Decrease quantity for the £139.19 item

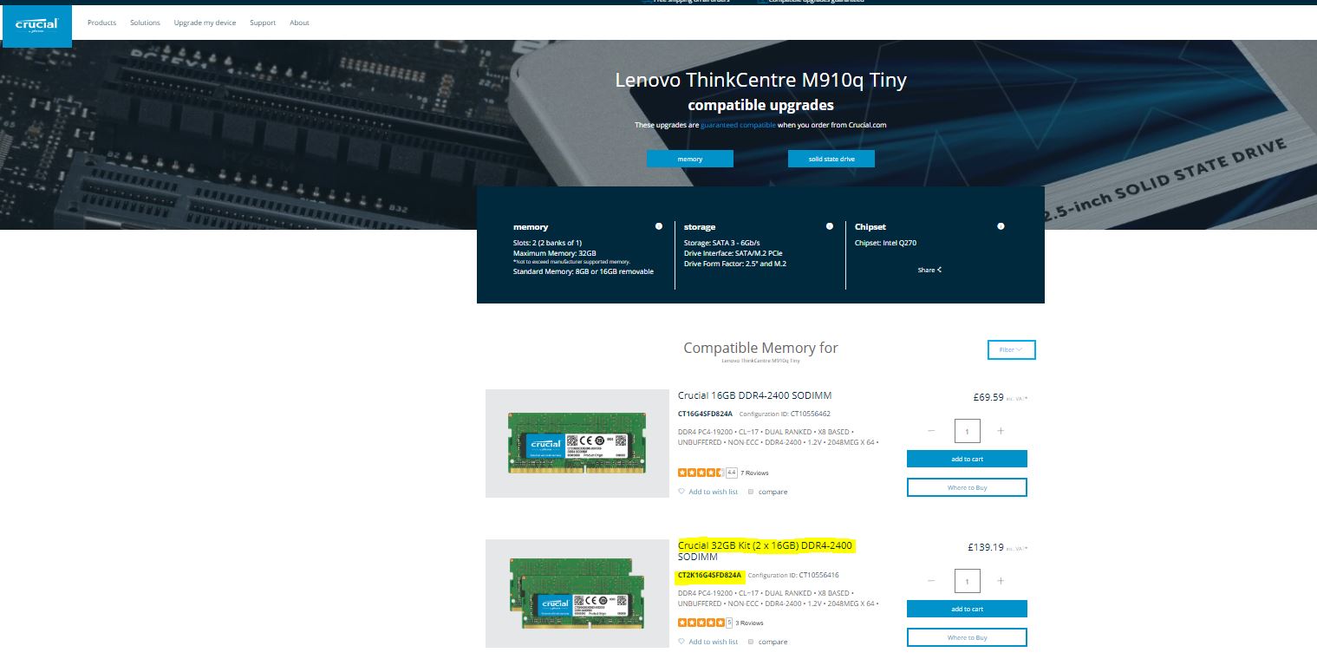(931, 581)
